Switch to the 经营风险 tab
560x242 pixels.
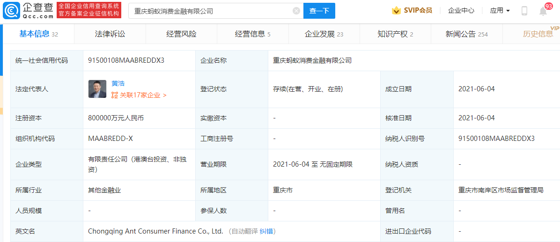click(181, 34)
